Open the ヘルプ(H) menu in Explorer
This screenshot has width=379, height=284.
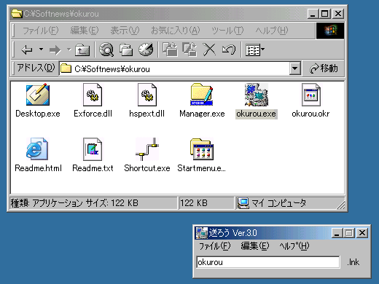click(x=272, y=31)
